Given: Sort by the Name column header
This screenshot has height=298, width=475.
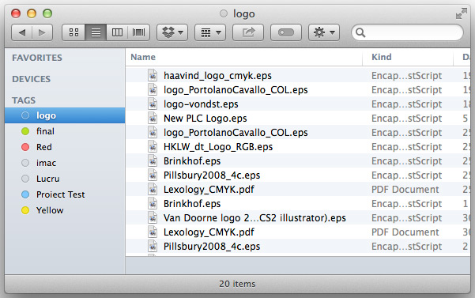Looking at the screenshot, I should click(244, 57).
